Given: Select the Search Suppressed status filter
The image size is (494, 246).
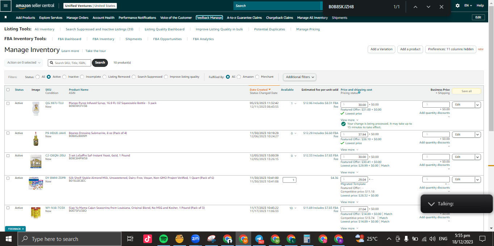Looking at the screenshot, I should click(134, 77).
